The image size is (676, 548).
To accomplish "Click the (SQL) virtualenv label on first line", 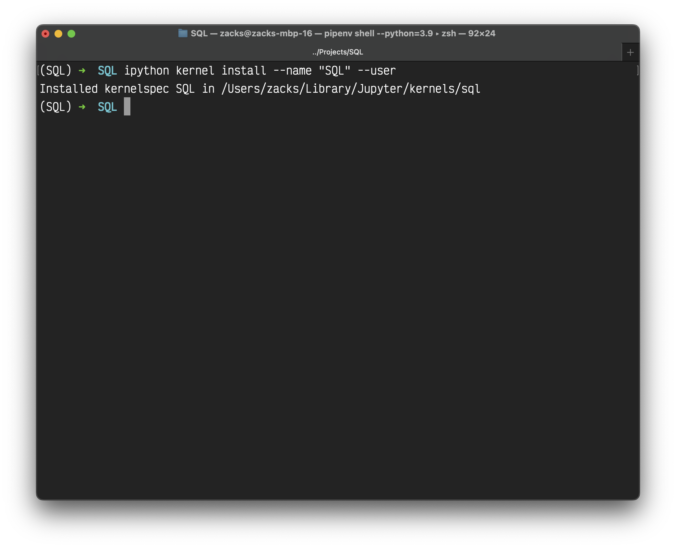I will pos(55,70).
